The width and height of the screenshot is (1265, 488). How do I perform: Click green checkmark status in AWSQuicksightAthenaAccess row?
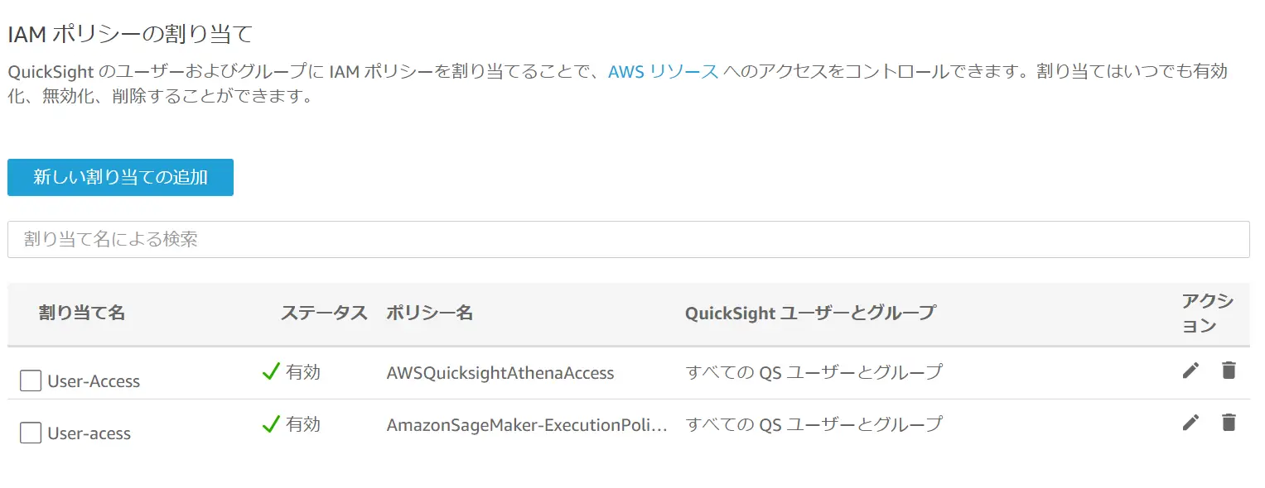coord(270,372)
